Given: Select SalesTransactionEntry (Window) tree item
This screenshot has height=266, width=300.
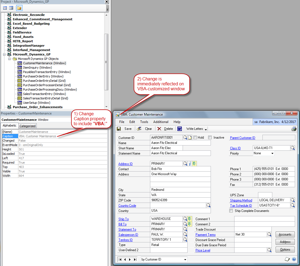Looking at the screenshot, I should (44, 94).
